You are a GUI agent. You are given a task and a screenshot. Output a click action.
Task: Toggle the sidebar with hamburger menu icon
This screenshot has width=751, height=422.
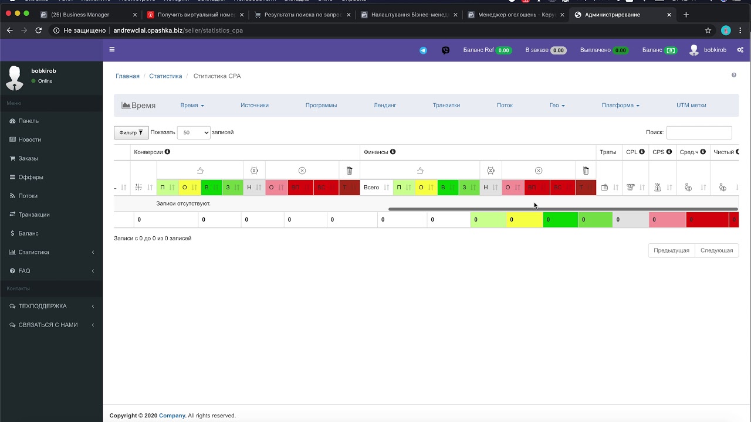click(x=111, y=50)
